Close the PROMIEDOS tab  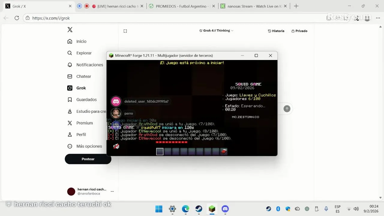click(214, 6)
